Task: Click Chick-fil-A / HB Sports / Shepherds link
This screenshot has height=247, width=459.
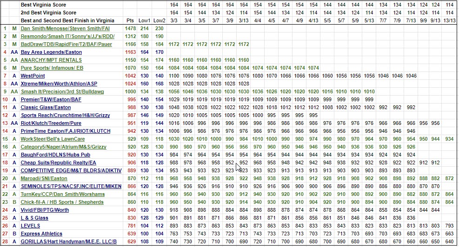Action: coord(62,202)
